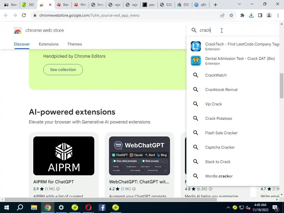Click the search icon beside Vip Crack
284x213 pixels.
coord(196,104)
